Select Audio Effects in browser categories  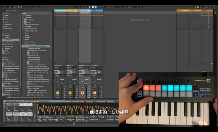[x=8, y=42]
